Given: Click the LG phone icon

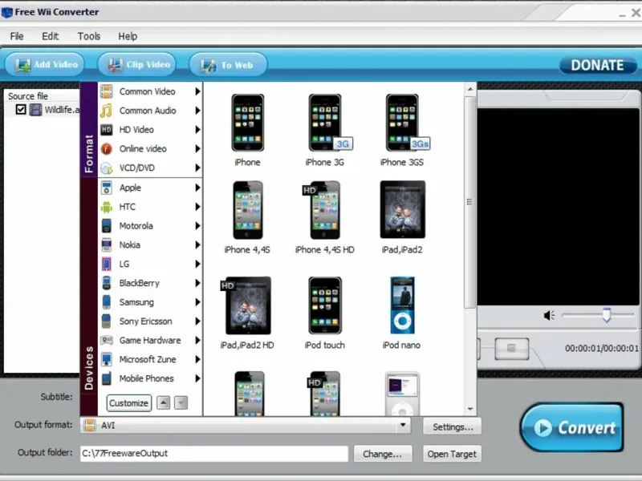Looking at the screenshot, I should coord(107,265).
